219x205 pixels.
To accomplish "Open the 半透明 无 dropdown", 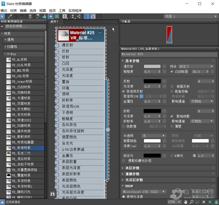I will (x=154, y=136).
